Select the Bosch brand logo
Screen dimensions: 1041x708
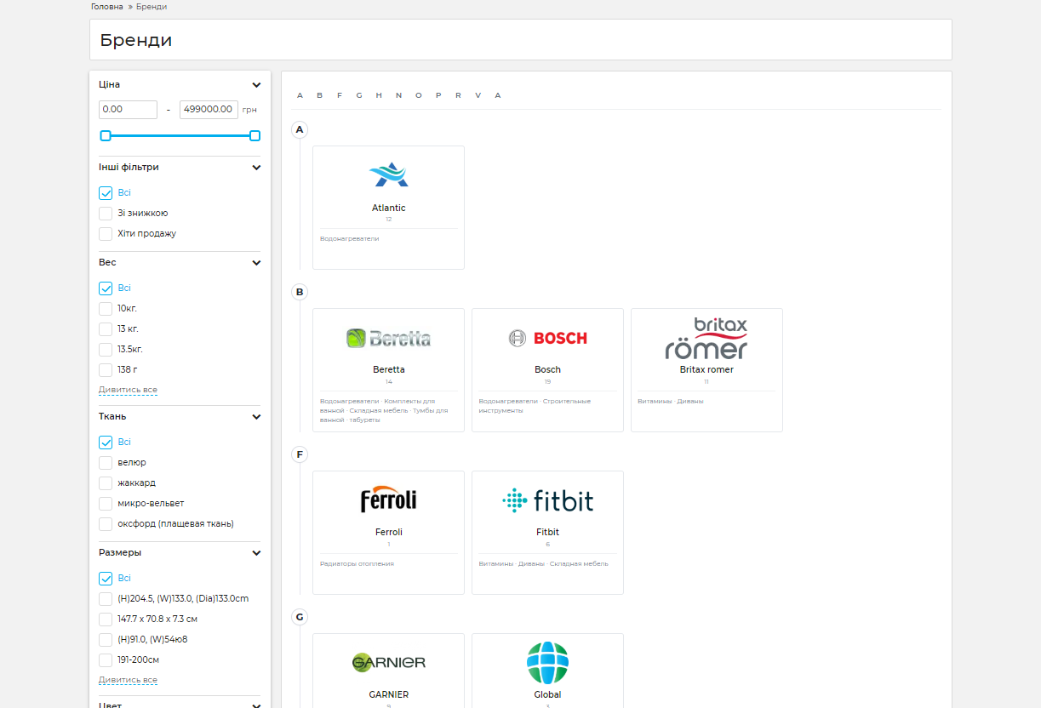[x=547, y=338]
